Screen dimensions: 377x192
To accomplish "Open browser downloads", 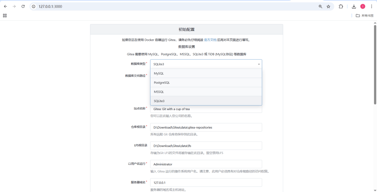I will click(354, 7).
